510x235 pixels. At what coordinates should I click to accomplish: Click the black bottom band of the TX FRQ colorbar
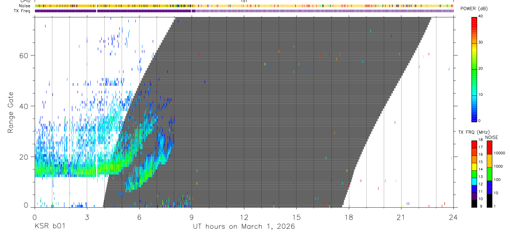(474, 204)
